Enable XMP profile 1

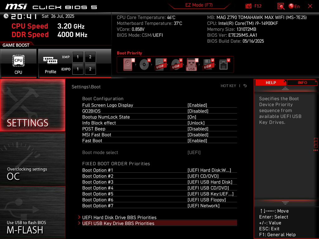pyautogui.click(x=78, y=57)
